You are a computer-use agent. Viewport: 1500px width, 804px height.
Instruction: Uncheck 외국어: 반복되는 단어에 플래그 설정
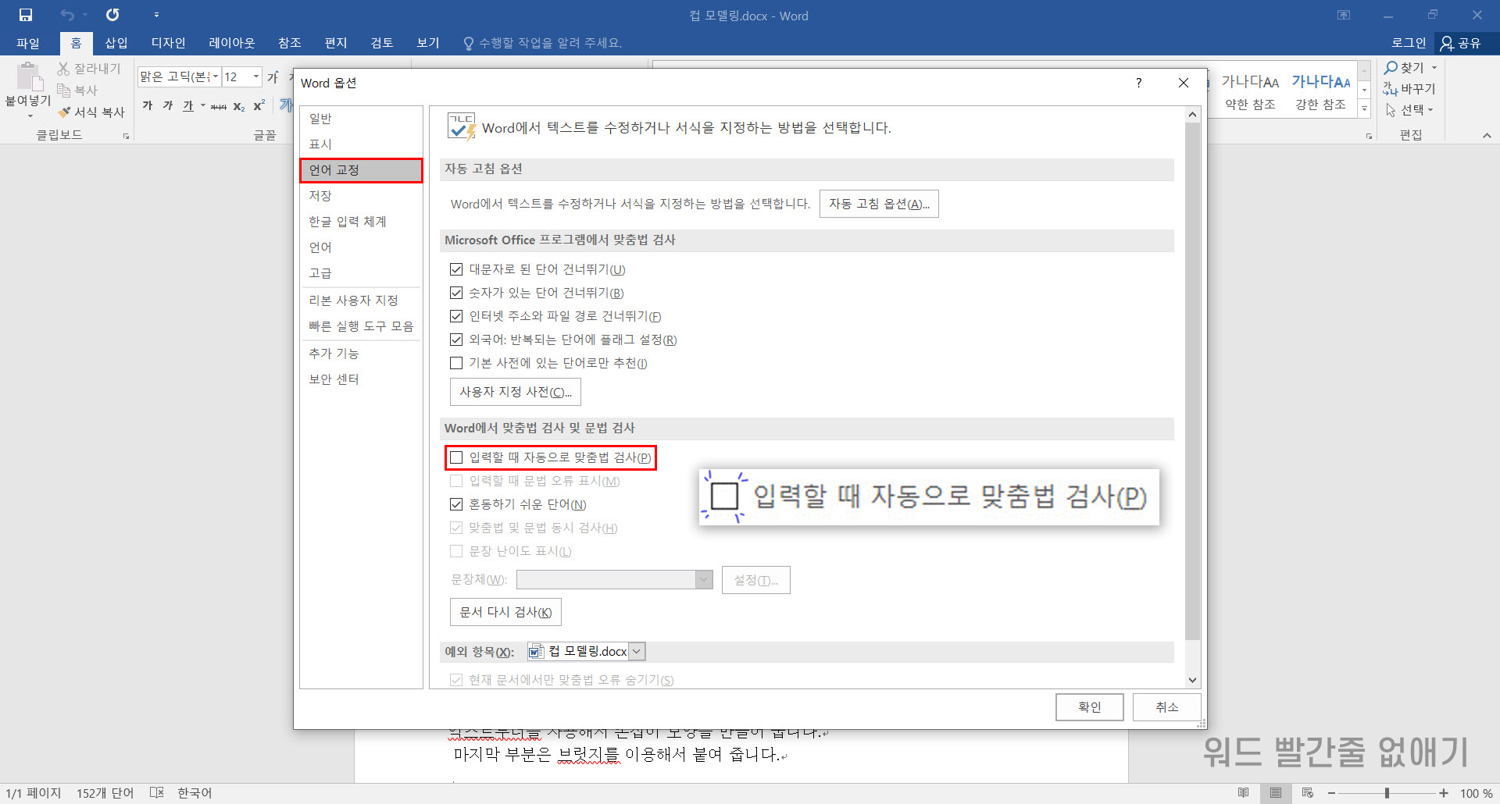pos(456,340)
